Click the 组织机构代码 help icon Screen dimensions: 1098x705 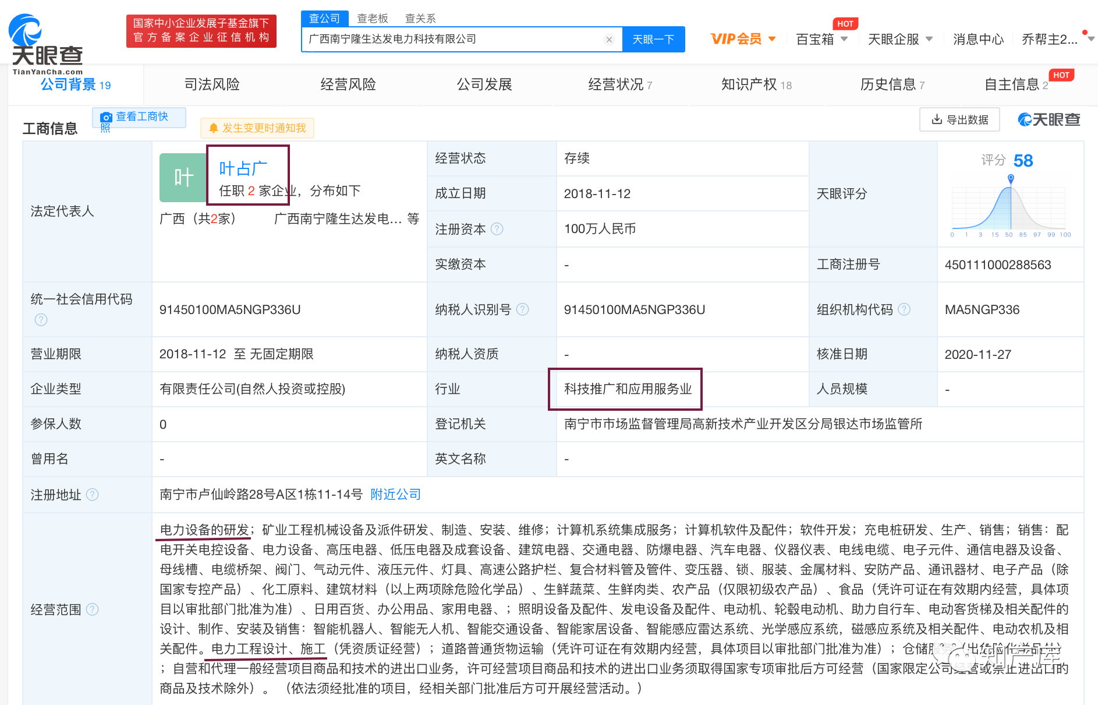(x=904, y=309)
